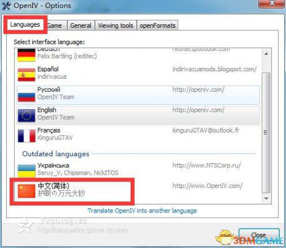Switch to the Viewing tools tab
This screenshot has width=286, height=248.
116,25
